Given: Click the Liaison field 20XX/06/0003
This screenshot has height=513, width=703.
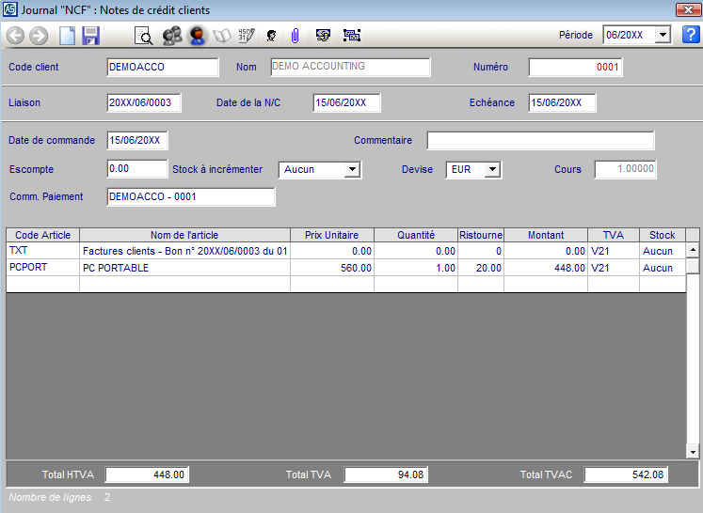Looking at the screenshot, I should [144, 103].
